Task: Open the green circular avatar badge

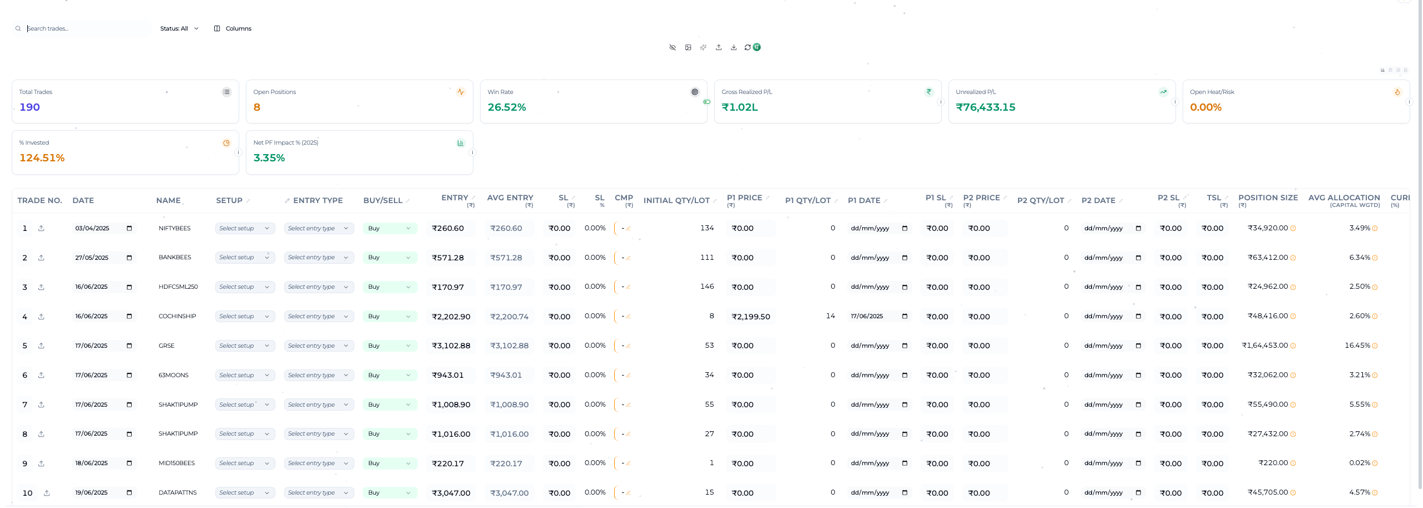Action: (x=757, y=47)
